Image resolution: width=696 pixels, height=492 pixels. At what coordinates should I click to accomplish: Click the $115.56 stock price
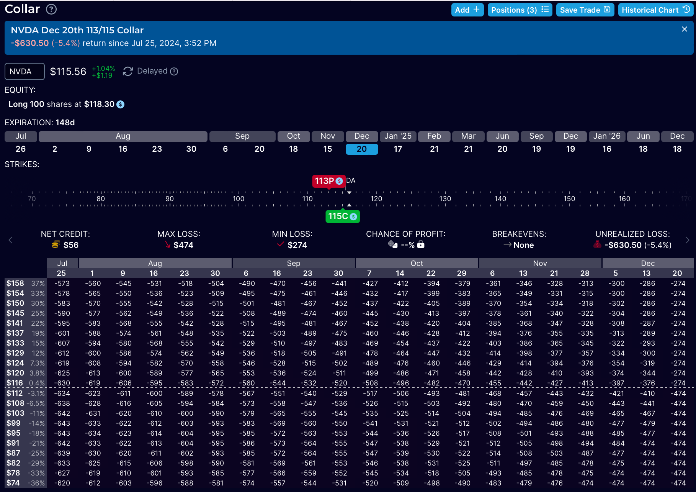coord(68,72)
